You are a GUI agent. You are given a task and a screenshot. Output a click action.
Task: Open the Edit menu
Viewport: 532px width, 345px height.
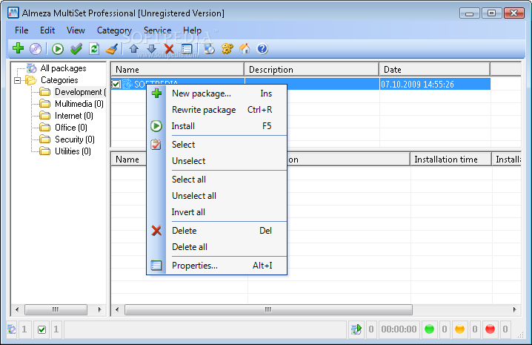coord(47,30)
